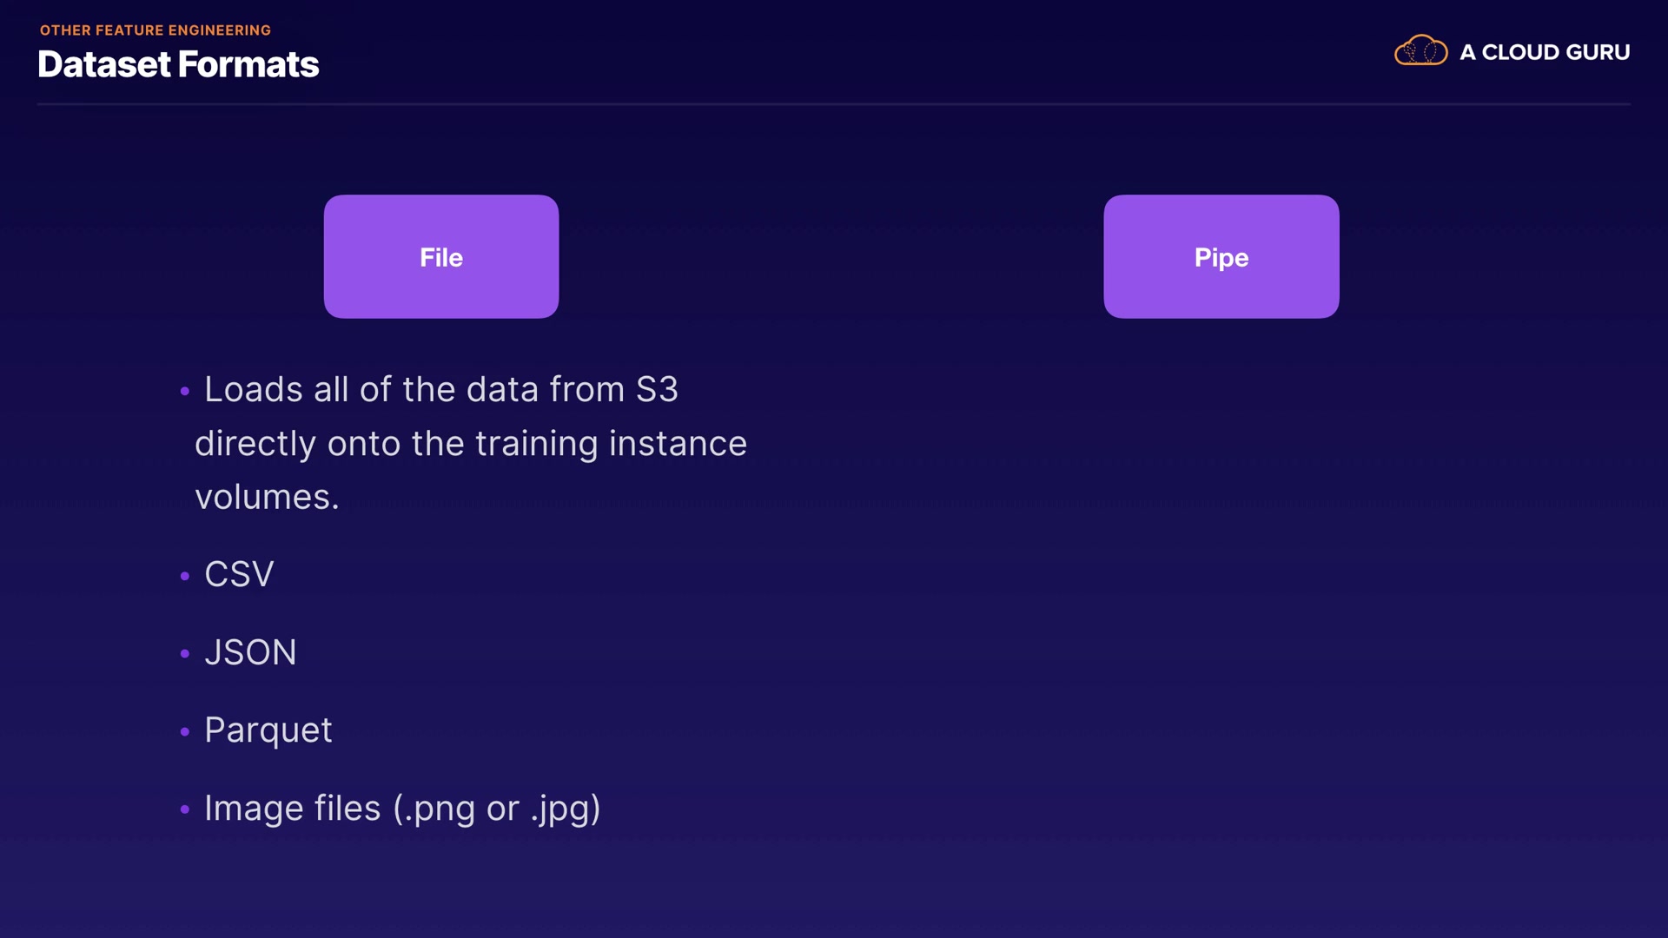Click the A CLOUD GURU brand text
Image resolution: width=1668 pixels, height=938 pixels.
(1544, 52)
